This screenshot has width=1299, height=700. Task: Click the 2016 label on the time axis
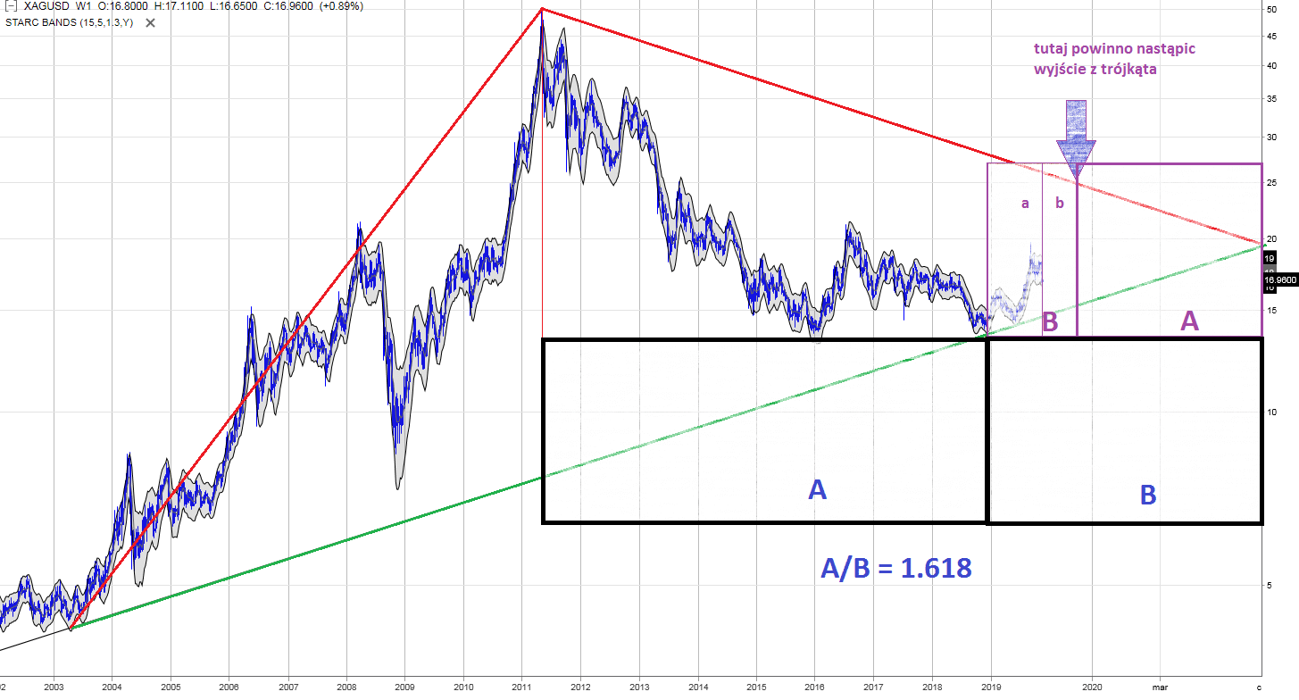[x=815, y=688]
